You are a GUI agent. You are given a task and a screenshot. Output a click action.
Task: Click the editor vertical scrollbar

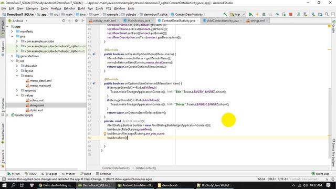pos(330,123)
